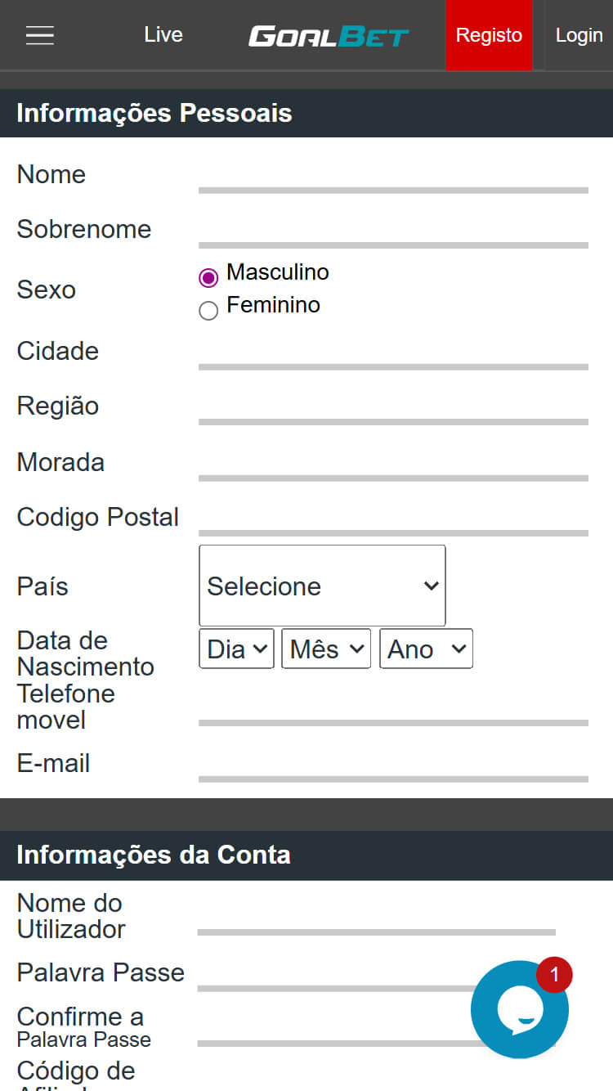Click the Cidade input field

(x=393, y=353)
